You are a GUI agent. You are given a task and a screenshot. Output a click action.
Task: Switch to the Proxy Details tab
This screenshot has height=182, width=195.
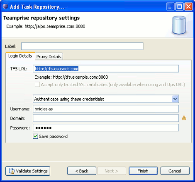[49, 57]
